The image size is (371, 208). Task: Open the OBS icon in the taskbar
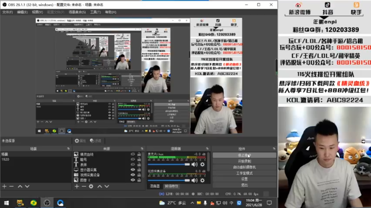click(x=47, y=203)
